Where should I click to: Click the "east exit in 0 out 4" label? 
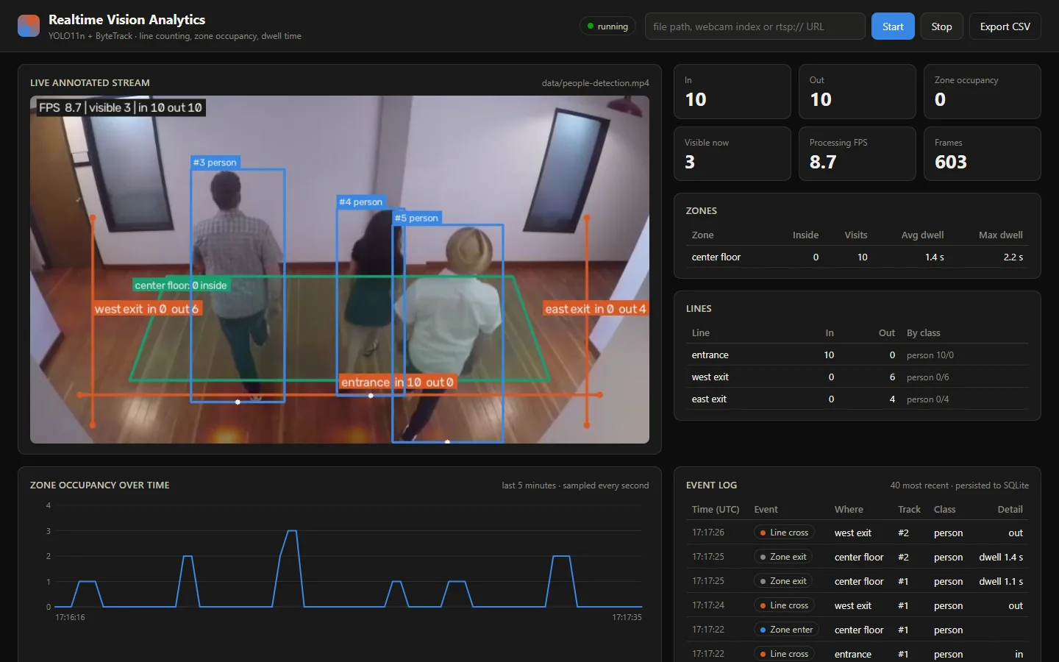point(596,309)
